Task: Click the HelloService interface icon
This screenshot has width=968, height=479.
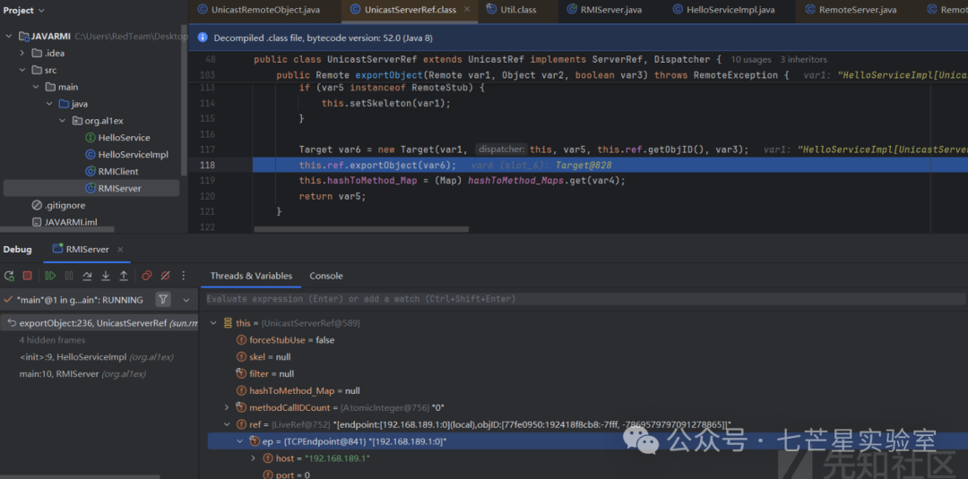Action: tap(91, 138)
